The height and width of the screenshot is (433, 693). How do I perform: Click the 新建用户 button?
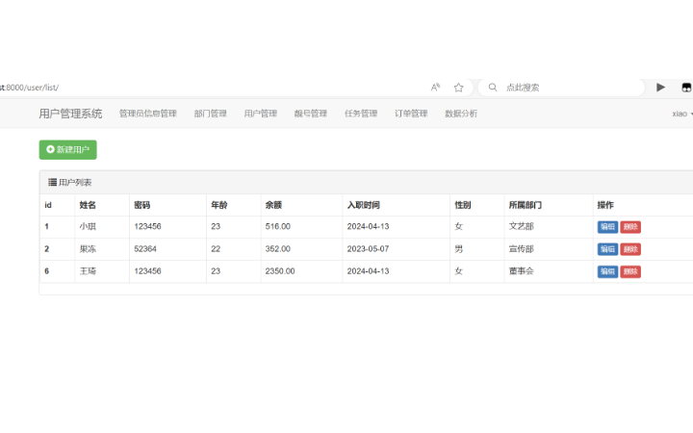tap(68, 149)
